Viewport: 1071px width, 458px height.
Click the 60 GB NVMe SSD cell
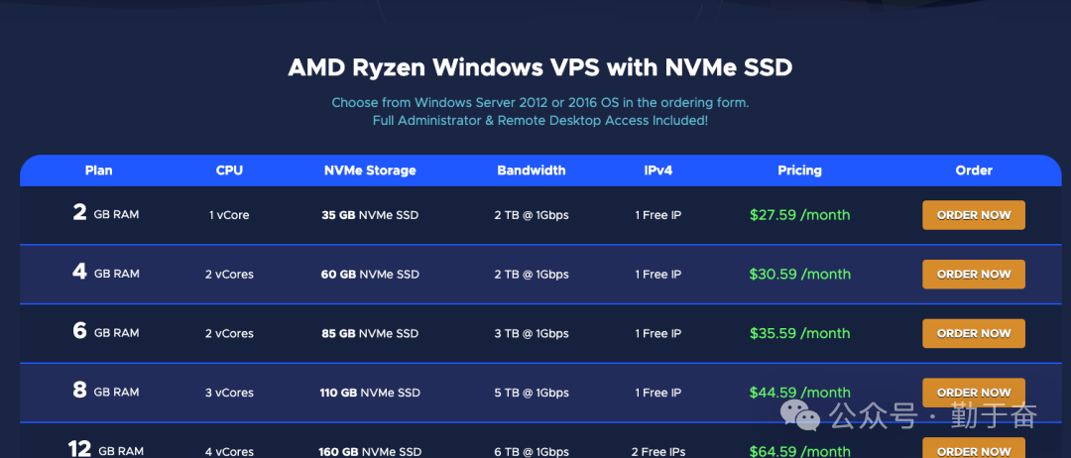pyautogui.click(x=370, y=275)
